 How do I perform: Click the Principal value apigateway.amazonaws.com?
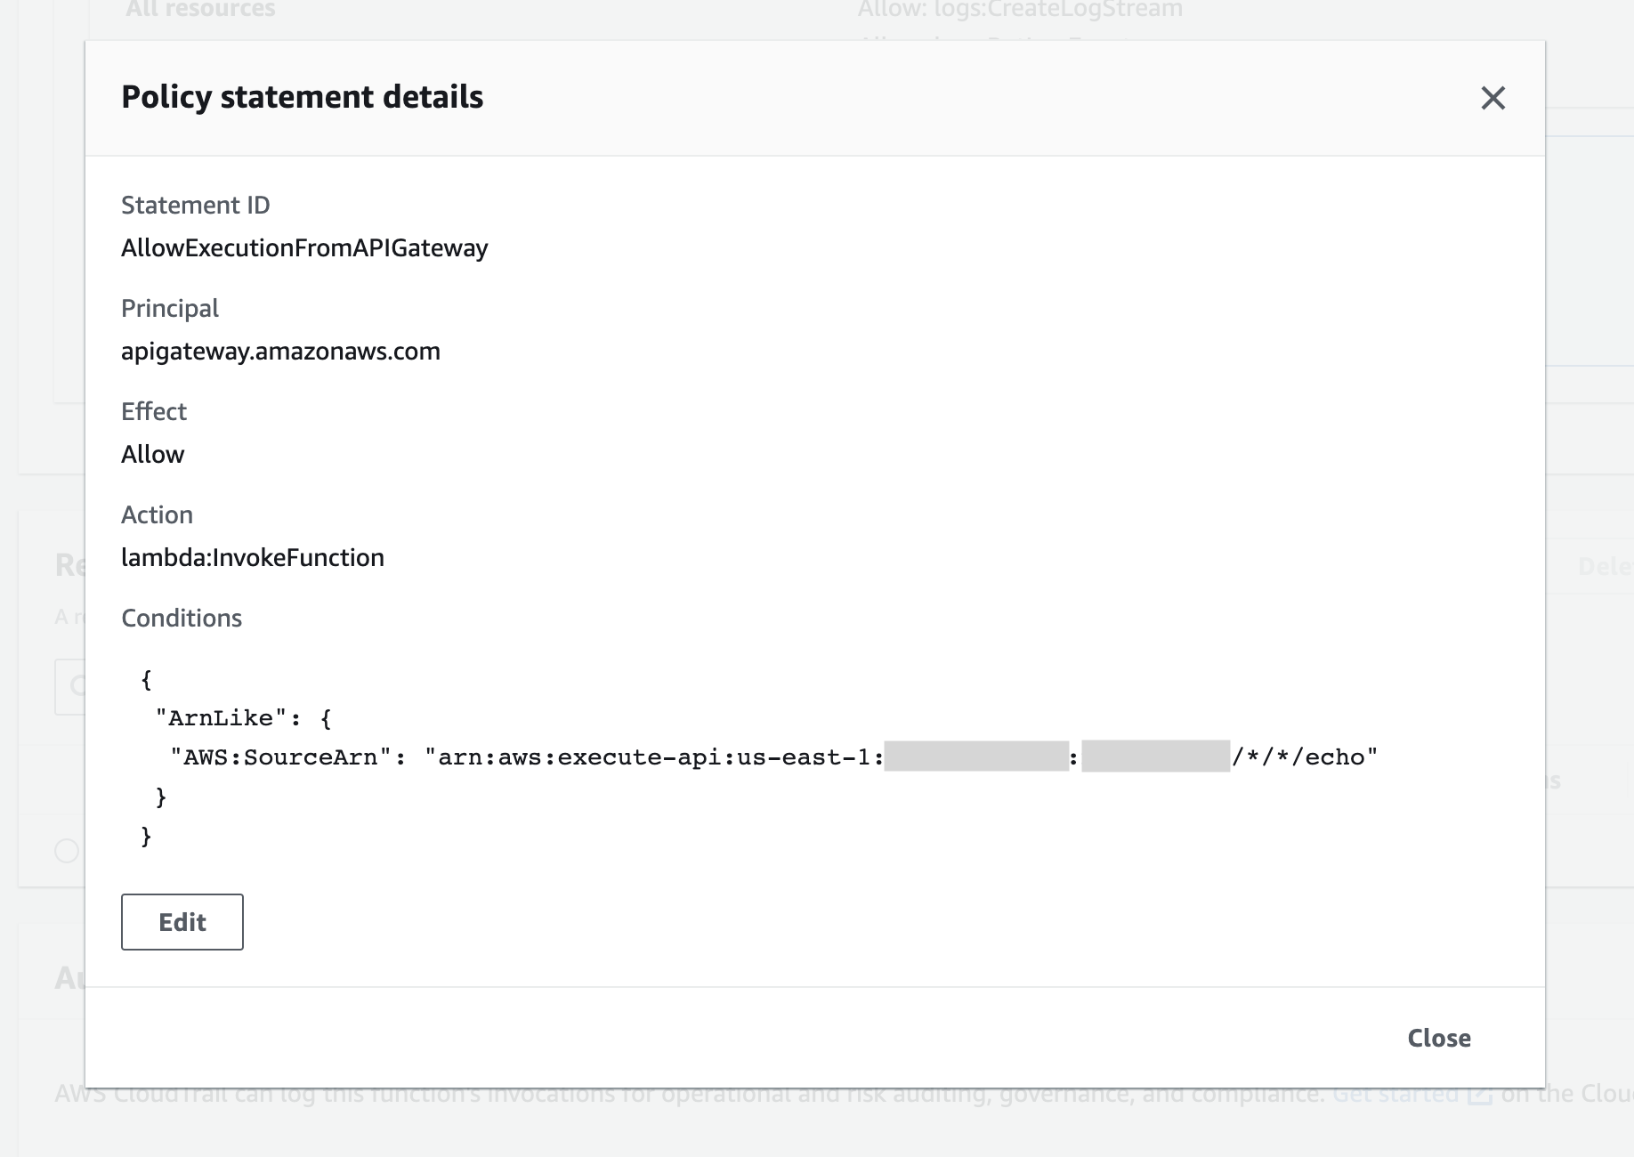tap(280, 351)
